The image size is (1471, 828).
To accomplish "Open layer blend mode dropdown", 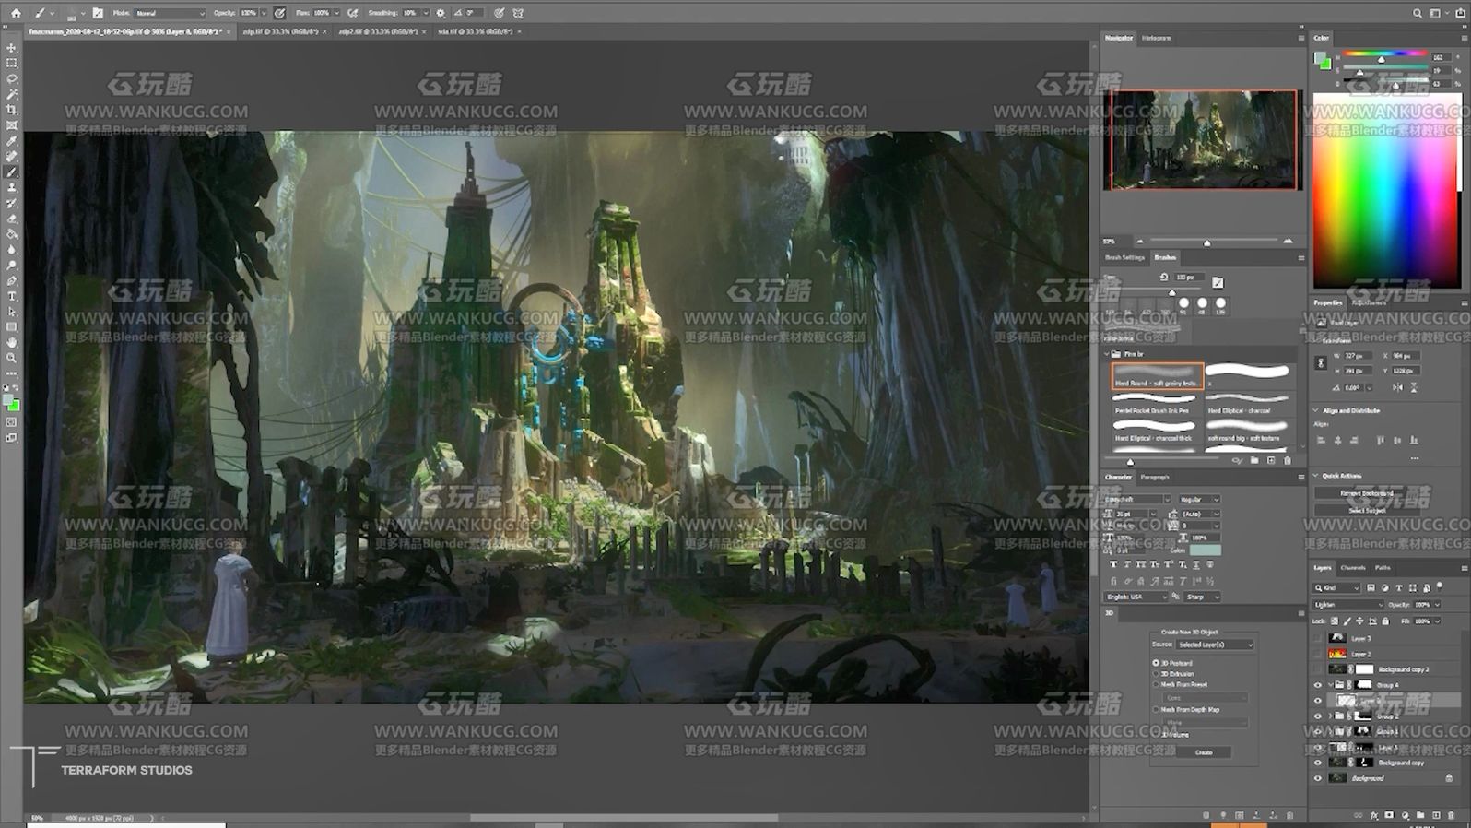I will click(1347, 605).
